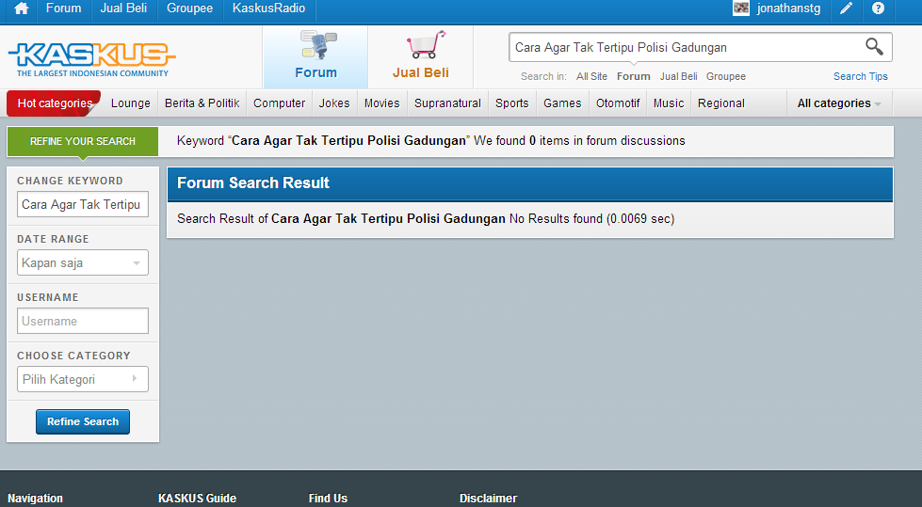Open Groupee in the top bar
The height and width of the screenshot is (507, 922).
(x=189, y=8)
